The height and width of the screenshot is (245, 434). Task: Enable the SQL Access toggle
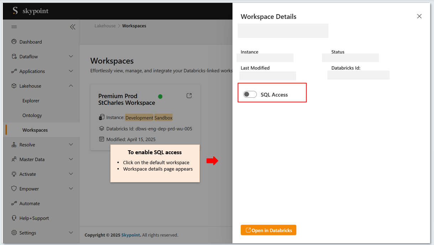(250, 94)
